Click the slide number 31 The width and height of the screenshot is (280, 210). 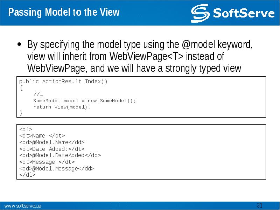pos(259,205)
